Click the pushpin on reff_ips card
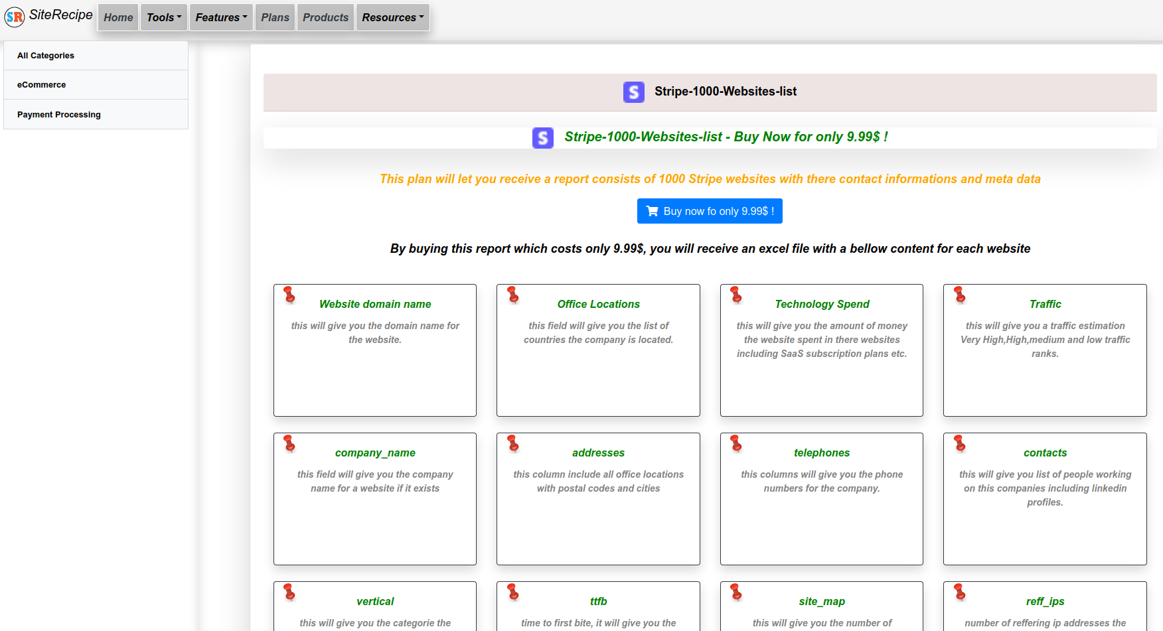This screenshot has height=631, width=1163. click(960, 592)
